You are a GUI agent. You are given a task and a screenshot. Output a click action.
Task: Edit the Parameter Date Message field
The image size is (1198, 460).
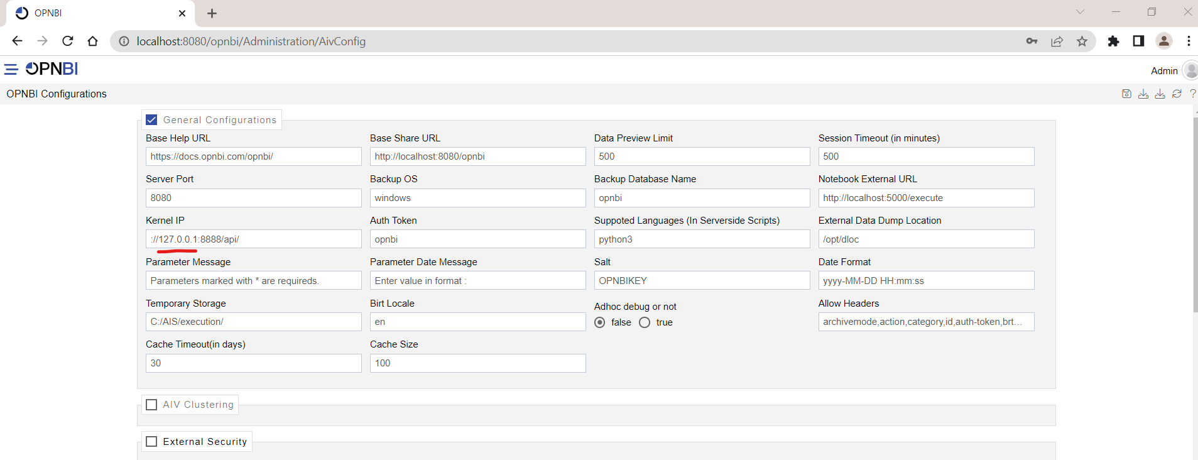(478, 280)
